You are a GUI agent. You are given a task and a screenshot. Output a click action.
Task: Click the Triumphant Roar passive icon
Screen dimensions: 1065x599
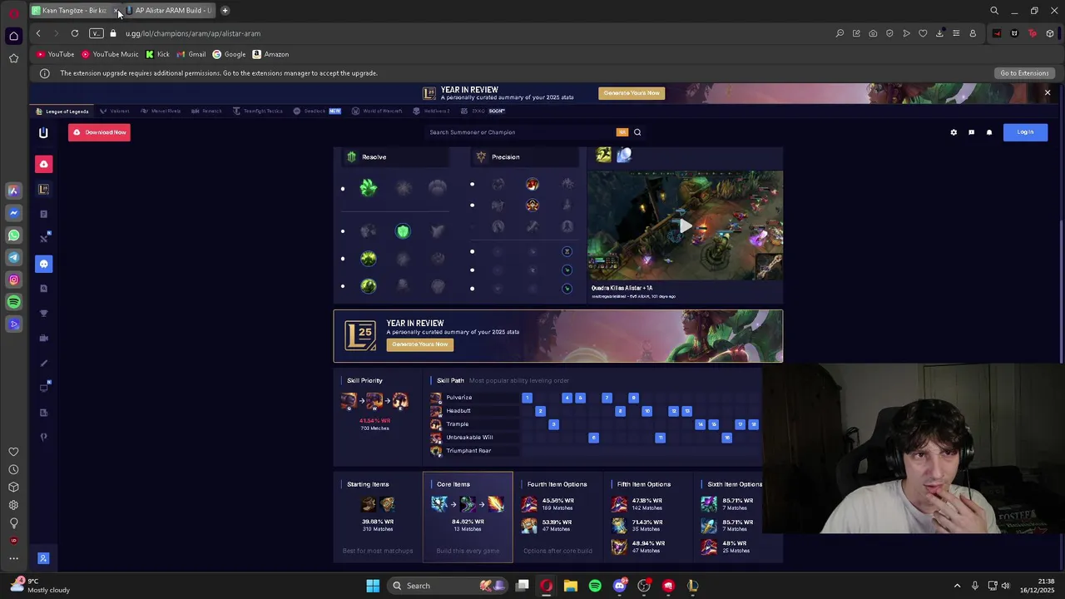[436, 451]
